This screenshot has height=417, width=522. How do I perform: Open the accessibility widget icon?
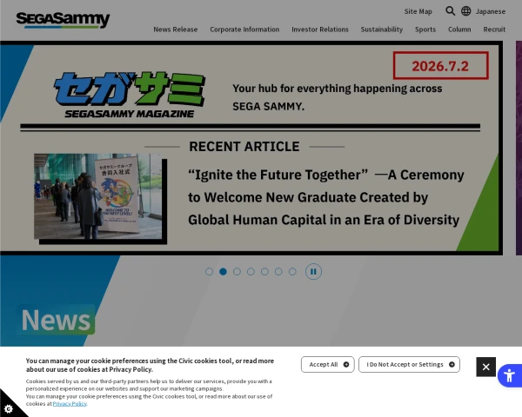[x=509, y=376]
